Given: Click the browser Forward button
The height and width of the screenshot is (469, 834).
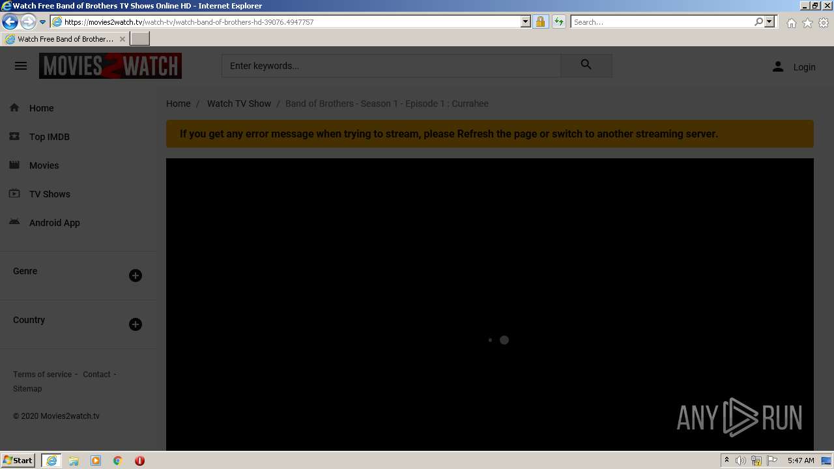Looking at the screenshot, I should (27, 21).
